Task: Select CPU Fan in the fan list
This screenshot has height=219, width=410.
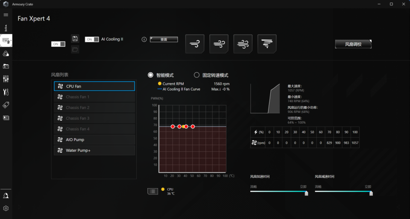Action: (x=94, y=86)
